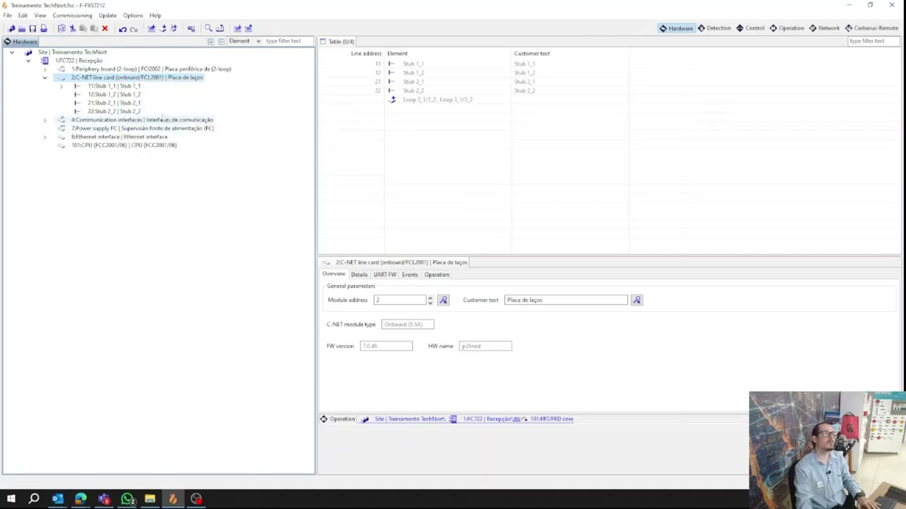Click the filter text box at top right
Viewport: 906px width, 509px height.
coord(875,41)
